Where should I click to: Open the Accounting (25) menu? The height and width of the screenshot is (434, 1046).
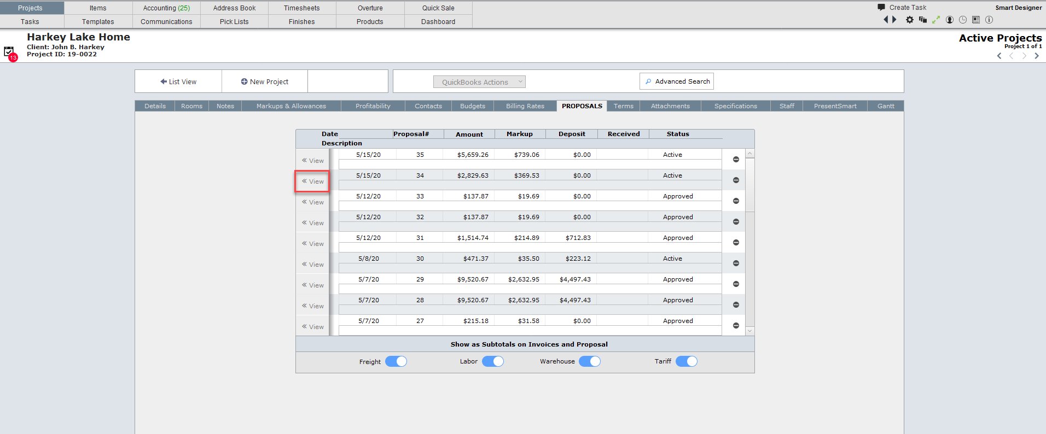[166, 8]
